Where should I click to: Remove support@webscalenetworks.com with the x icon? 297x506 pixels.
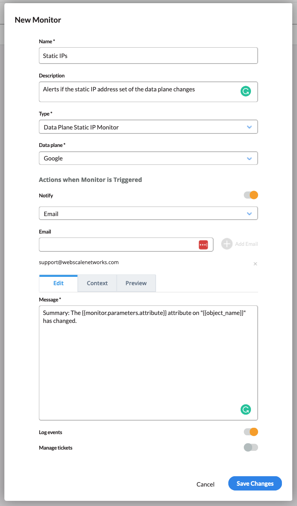255,264
